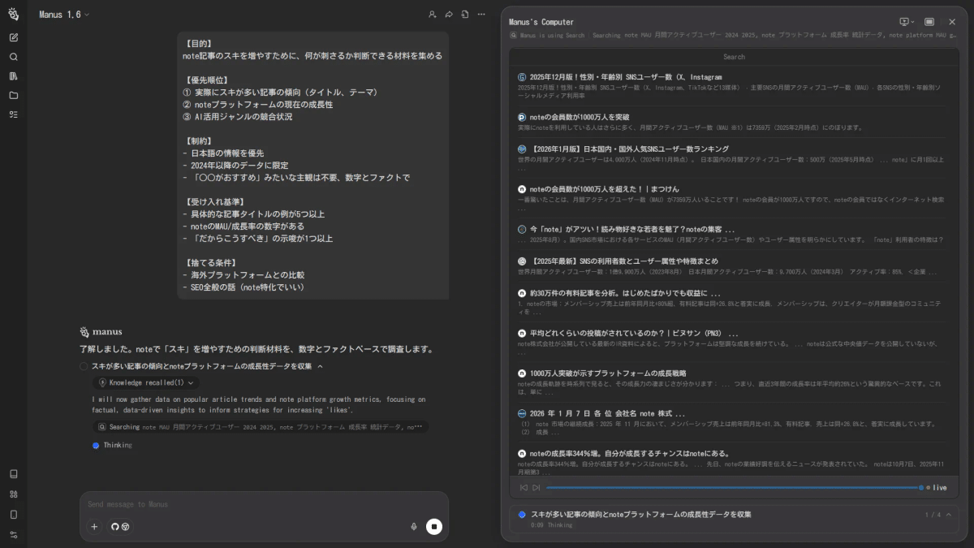Open the folder icon in the left sidebar

(13, 96)
